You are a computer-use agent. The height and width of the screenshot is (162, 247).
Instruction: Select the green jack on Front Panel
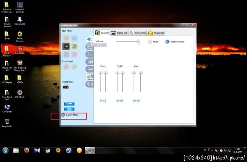pyautogui.click(x=74, y=67)
